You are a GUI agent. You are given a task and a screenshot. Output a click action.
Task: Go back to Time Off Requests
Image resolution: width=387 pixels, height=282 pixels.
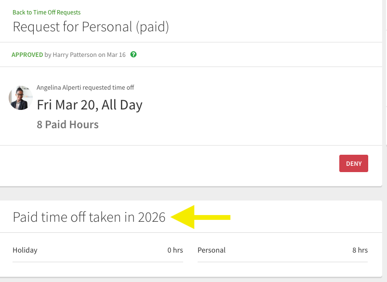click(46, 12)
